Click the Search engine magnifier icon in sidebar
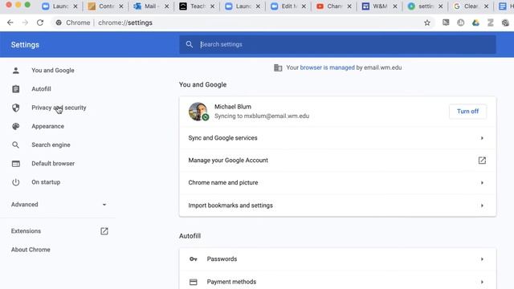This screenshot has height=289, width=514. point(16,144)
